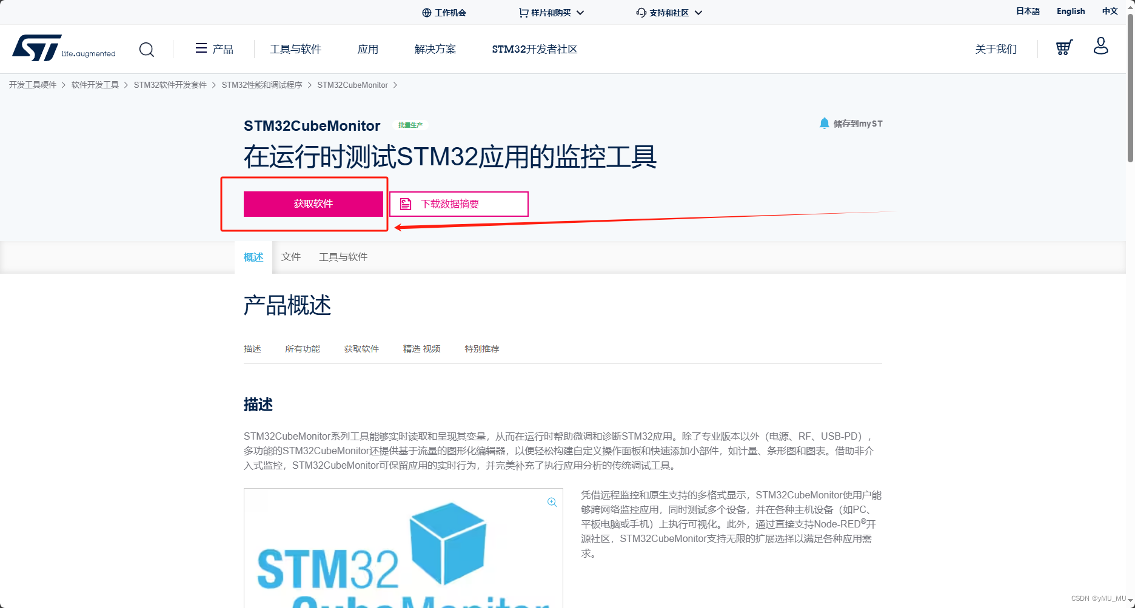This screenshot has width=1135, height=608.
Task: Open the user account icon
Action: click(x=1101, y=46)
